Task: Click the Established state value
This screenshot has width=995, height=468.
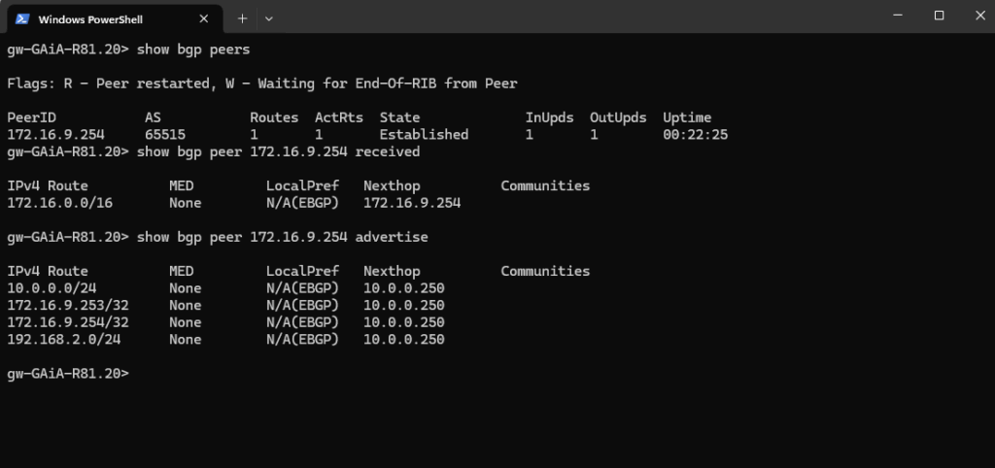Action: click(424, 134)
